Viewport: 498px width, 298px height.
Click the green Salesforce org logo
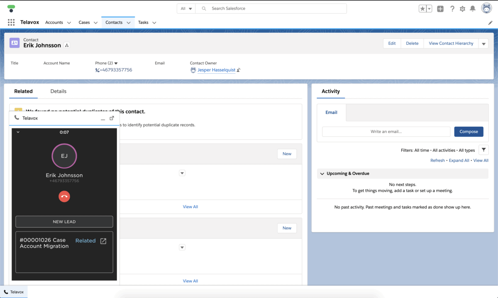pos(11,8)
